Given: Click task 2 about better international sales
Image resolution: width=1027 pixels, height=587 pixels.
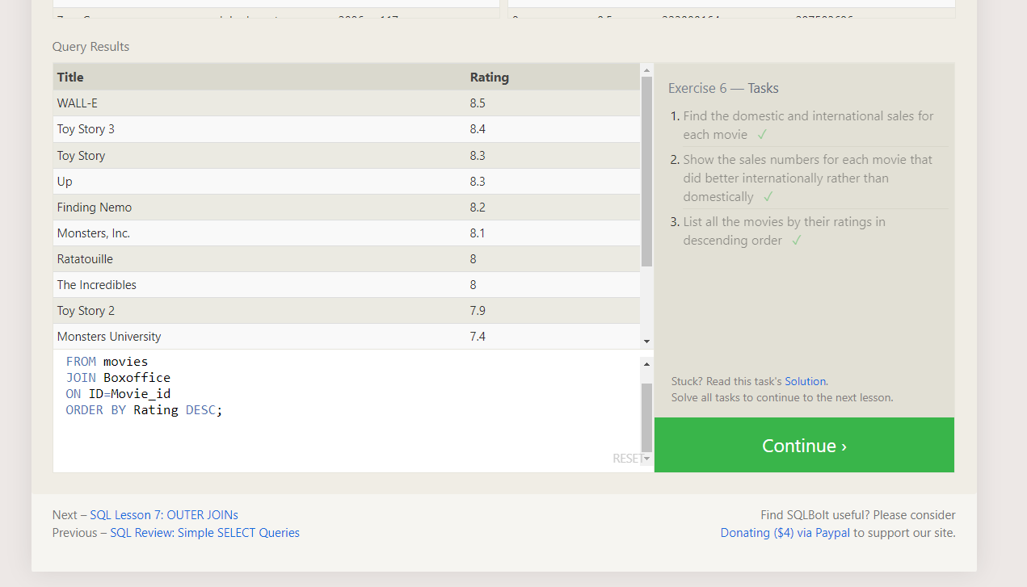Looking at the screenshot, I should (x=808, y=178).
